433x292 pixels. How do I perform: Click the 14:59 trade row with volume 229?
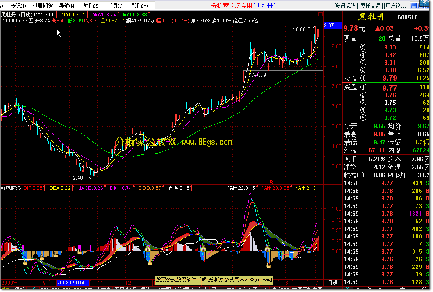point(386,267)
